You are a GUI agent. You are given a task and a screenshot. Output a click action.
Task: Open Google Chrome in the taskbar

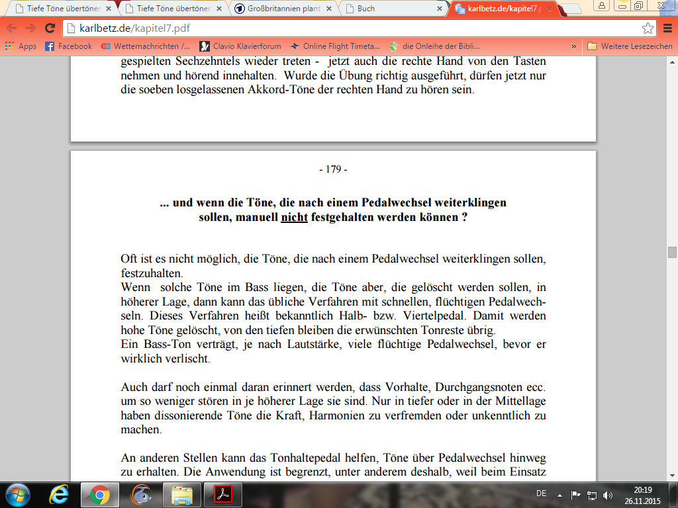point(100,495)
